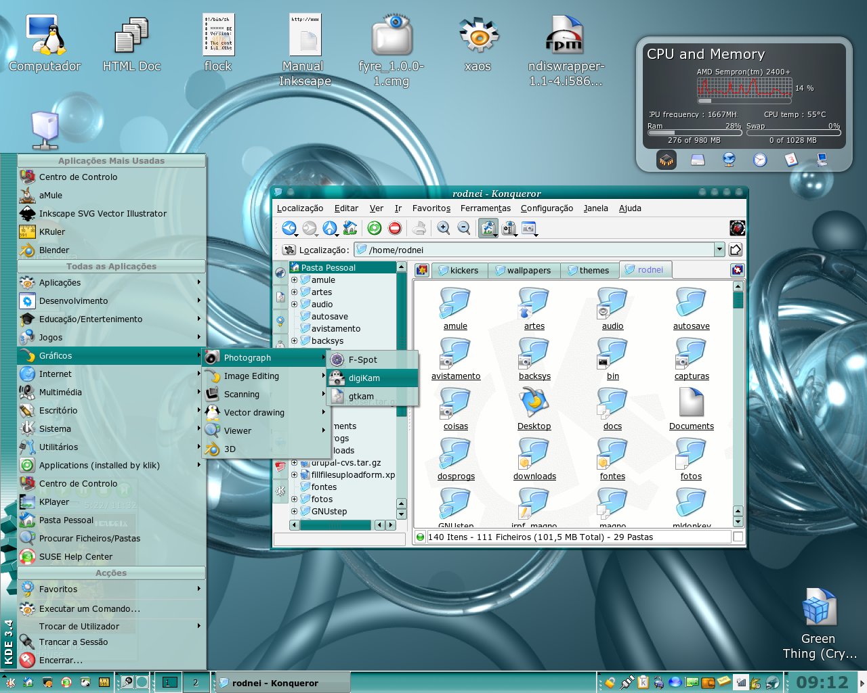Open the Ferramentas menu
The height and width of the screenshot is (693, 867).
point(486,208)
